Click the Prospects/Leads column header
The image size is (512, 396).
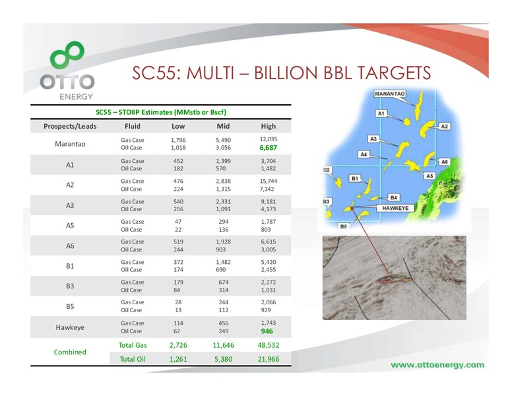coord(70,126)
